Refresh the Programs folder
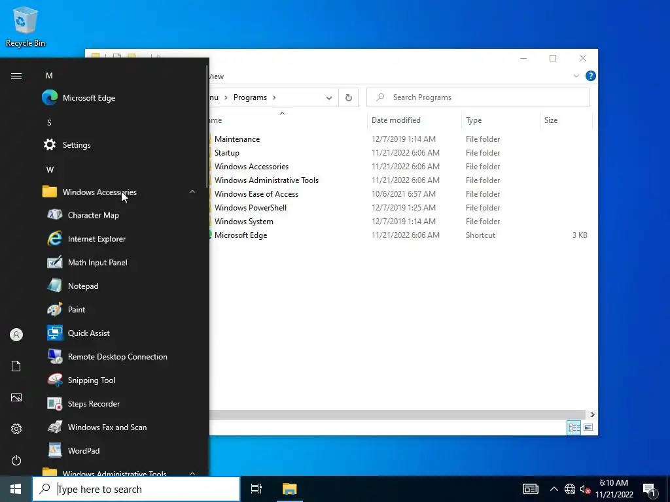The width and height of the screenshot is (670, 502). point(349,98)
